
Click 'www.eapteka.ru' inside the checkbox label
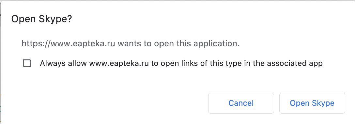(x=119, y=63)
